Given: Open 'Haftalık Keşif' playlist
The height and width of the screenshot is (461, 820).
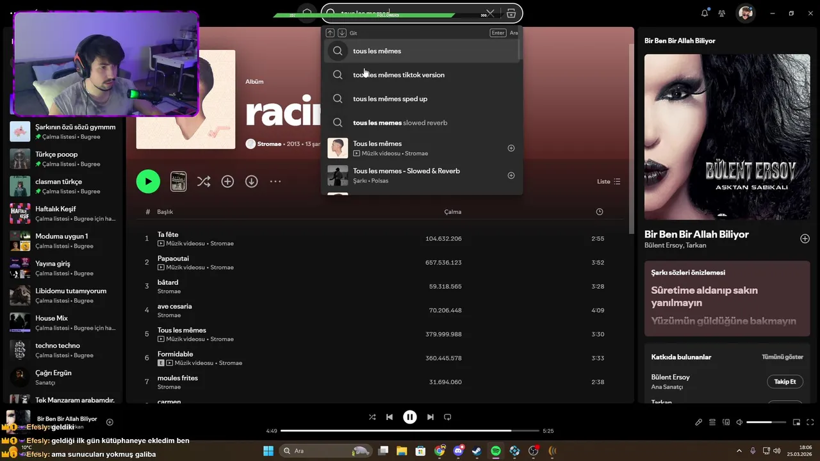Looking at the screenshot, I should [64, 213].
